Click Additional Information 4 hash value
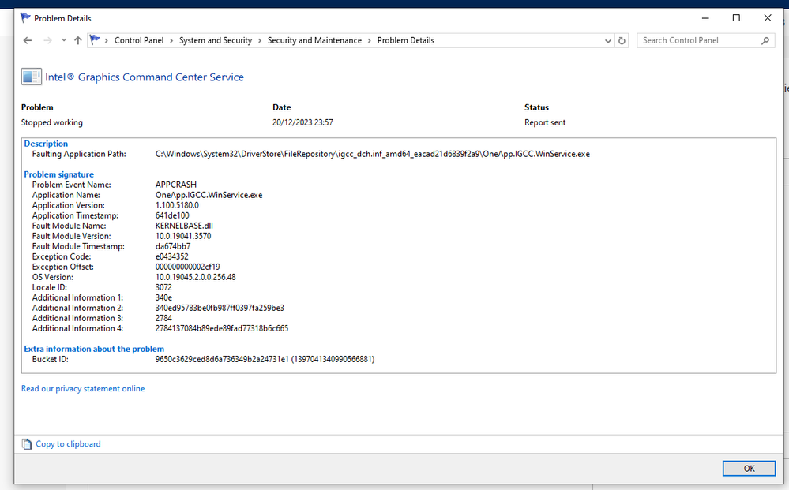The height and width of the screenshot is (490, 789). 222,328
